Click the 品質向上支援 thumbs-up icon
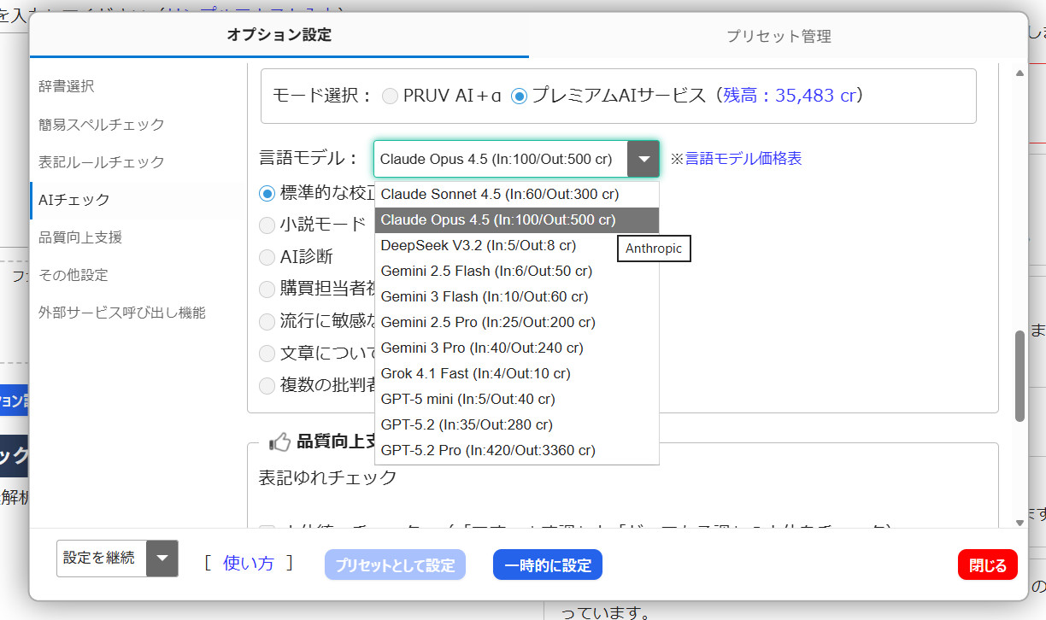The width and height of the screenshot is (1046, 620). [x=279, y=442]
